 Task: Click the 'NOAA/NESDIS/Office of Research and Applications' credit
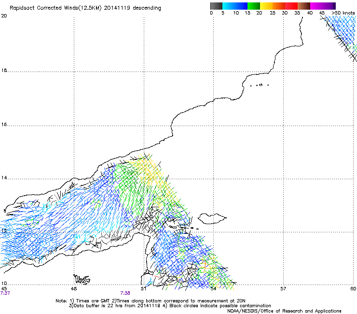click(284, 311)
